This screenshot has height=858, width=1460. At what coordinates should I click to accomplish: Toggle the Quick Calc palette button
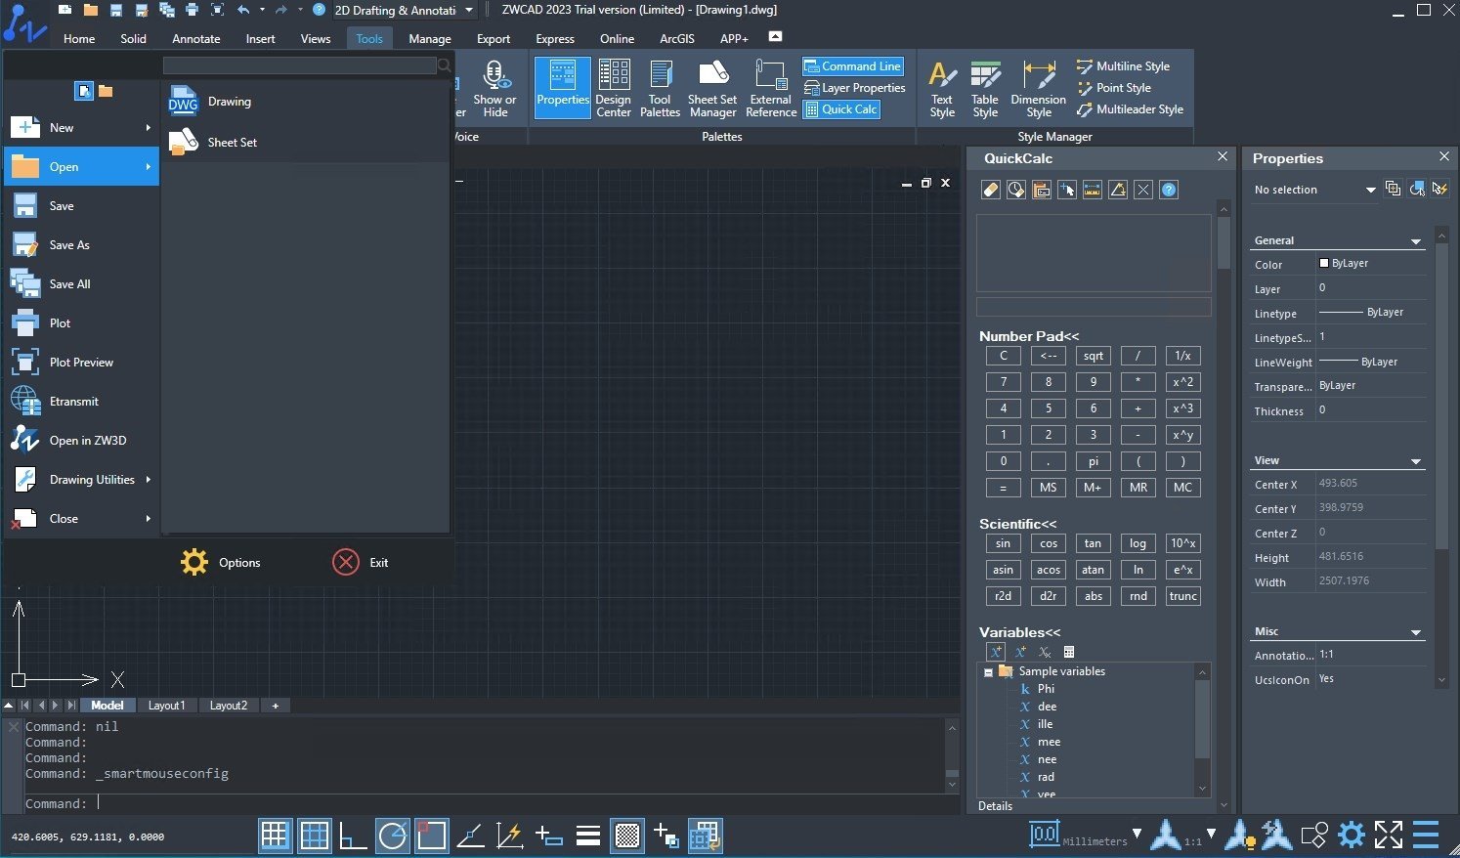point(841,109)
